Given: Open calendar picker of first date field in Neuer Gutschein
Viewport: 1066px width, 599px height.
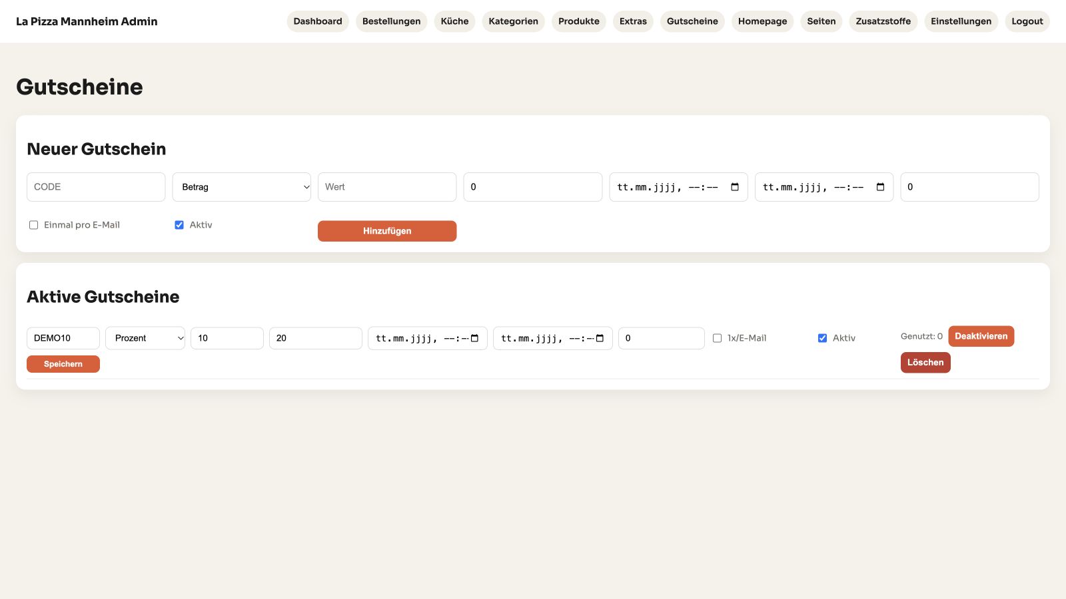Looking at the screenshot, I should [735, 187].
